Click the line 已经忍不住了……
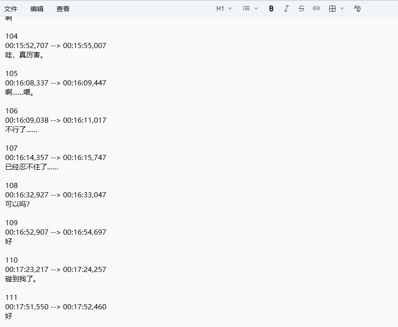 pos(32,167)
